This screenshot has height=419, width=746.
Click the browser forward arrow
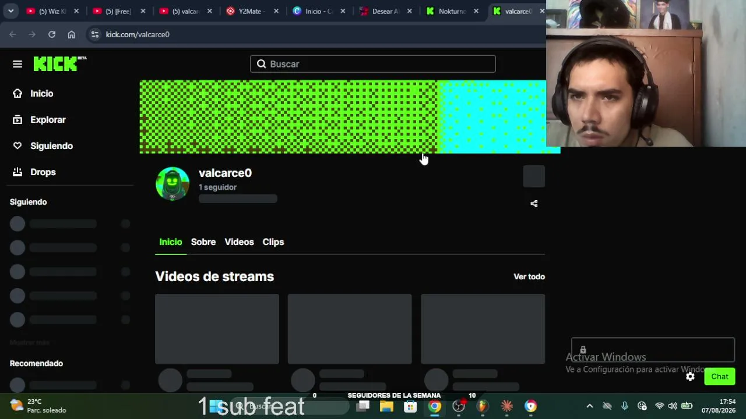tap(32, 34)
